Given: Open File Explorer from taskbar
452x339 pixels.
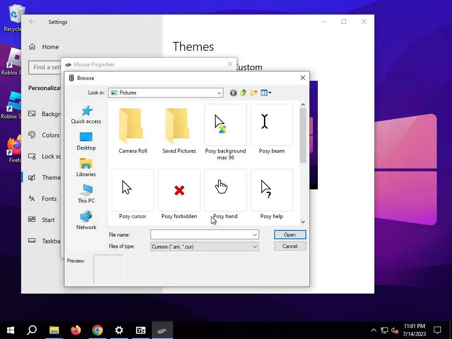Looking at the screenshot, I should (x=54, y=330).
